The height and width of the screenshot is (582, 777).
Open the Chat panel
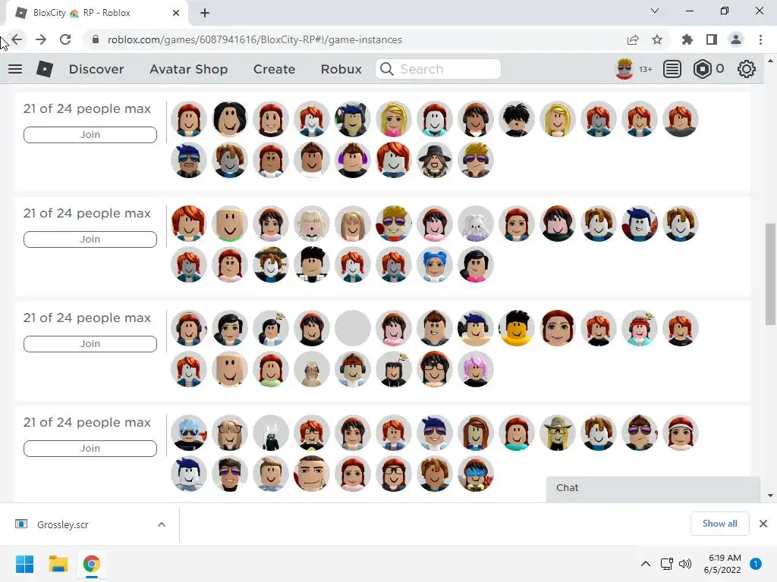click(x=653, y=489)
